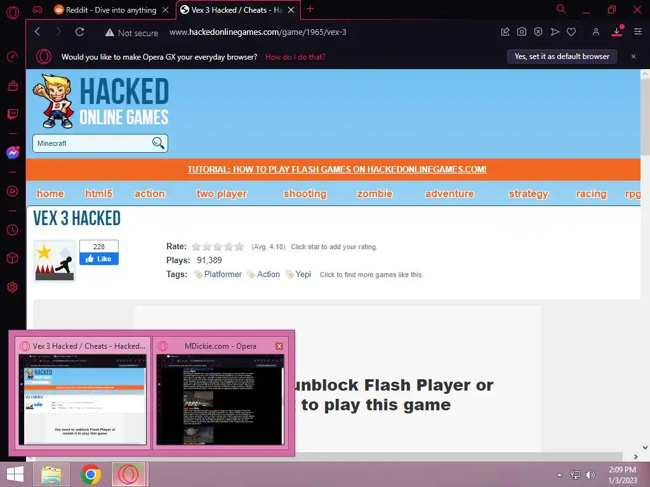Open GX Control speedometer sidebar icon

[x=13, y=56]
